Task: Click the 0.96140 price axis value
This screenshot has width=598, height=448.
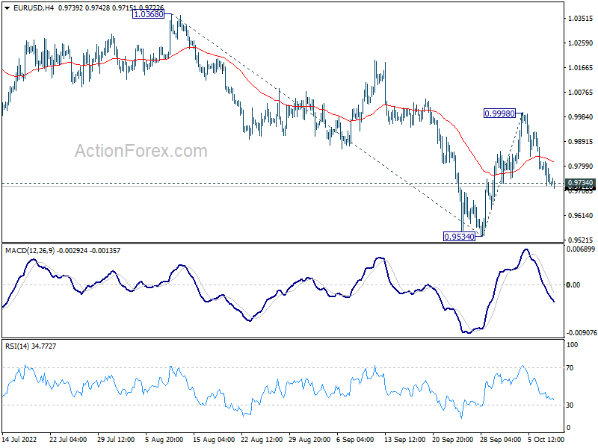Action: [581, 216]
